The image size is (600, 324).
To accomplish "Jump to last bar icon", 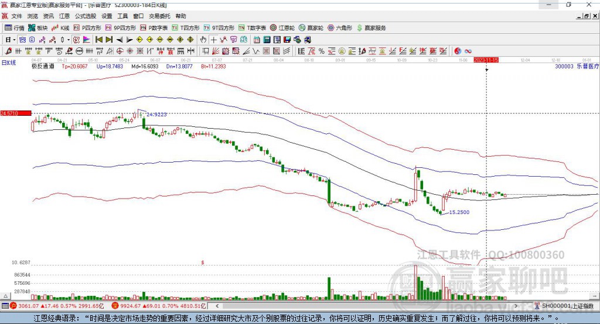I will click(x=109, y=40).
